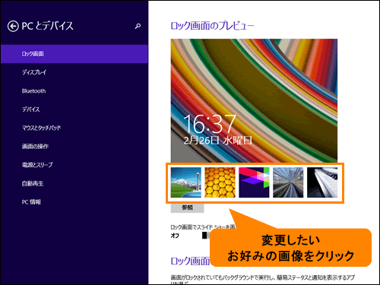The image size is (380, 285).
Task: Choose the Space Needle mountain thumbnail
Action: pos(186,182)
